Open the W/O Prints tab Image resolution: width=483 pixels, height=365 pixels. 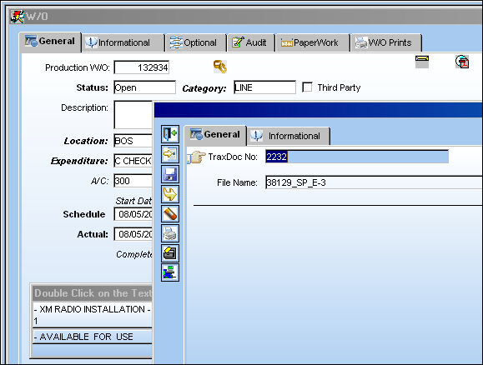coord(386,42)
